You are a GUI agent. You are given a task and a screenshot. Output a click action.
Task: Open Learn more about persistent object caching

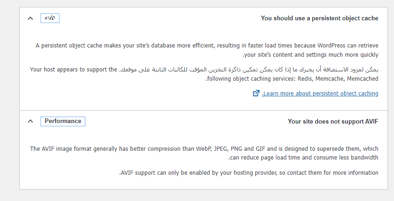coord(320,94)
